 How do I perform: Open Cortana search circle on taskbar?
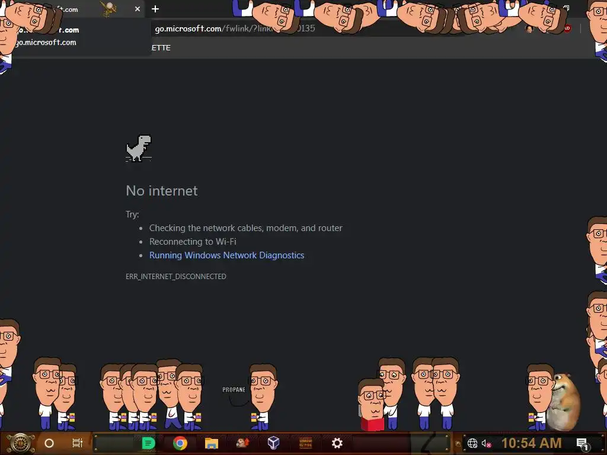point(49,443)
